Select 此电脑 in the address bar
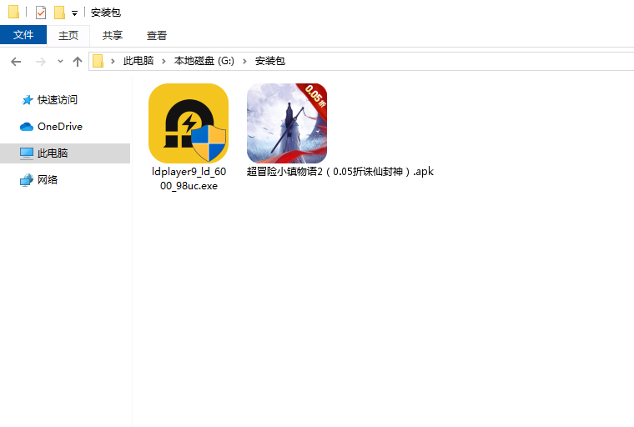Image resolution: width=634 pixels, height=427 pixels. pyautogui.click(x=138, y=61)
